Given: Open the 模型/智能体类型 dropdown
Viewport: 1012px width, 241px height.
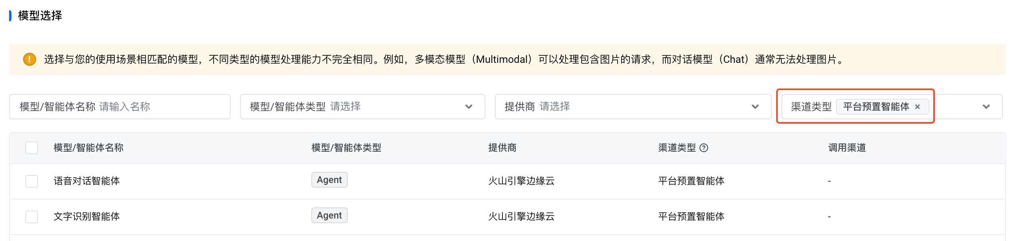Looking at the screenshot, I should click(468, 107).
